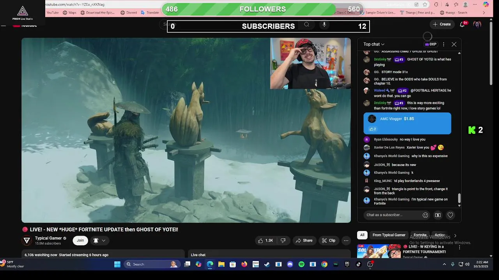The image size is (499, 280).
Task: Open the Clip scissors tool
Action: click(328, 241)
